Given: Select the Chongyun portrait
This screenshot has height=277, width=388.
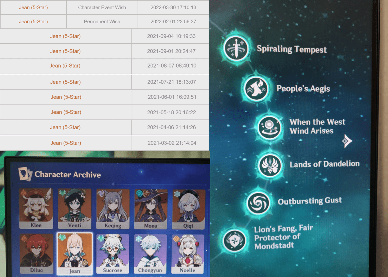Looking at the screenshot, I should coord(150,254).
